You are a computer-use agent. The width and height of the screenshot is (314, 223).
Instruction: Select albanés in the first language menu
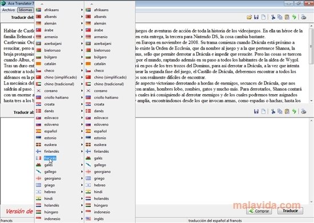(x=59, y=17)
